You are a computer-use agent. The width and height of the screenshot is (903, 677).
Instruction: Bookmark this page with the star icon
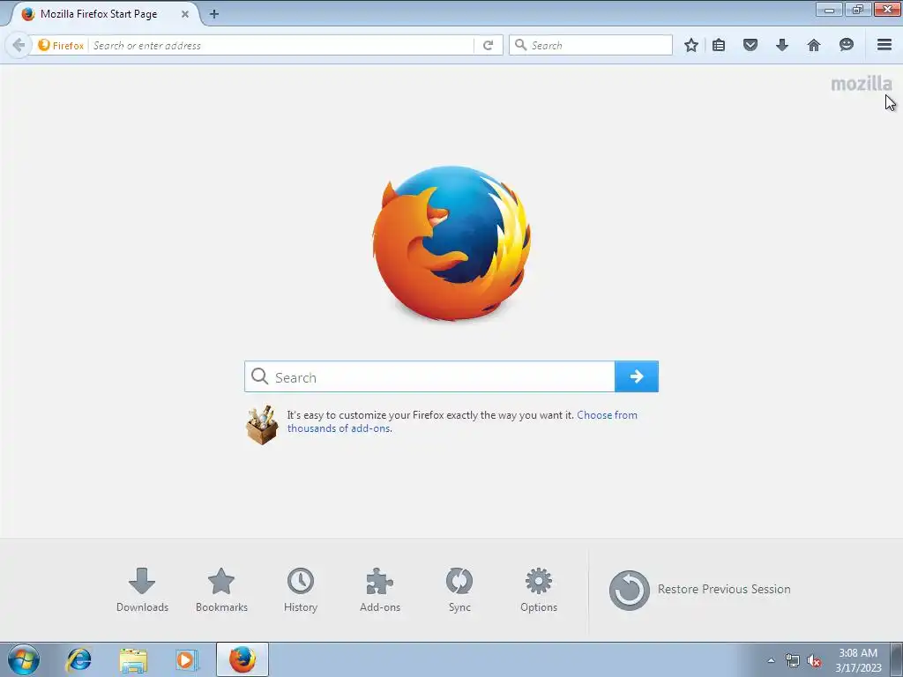click(691, 45)
